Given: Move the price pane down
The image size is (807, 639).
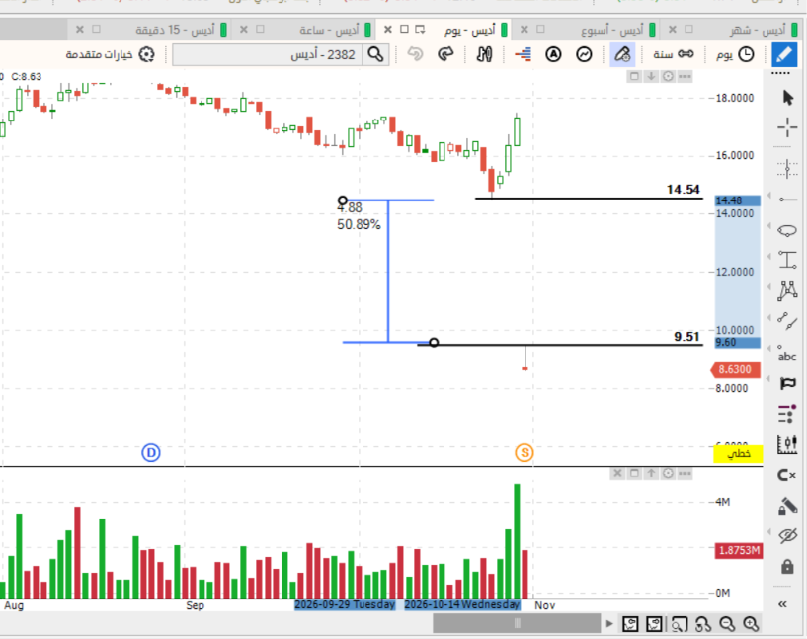Looking at the screenshot, I should pos(651,77).
